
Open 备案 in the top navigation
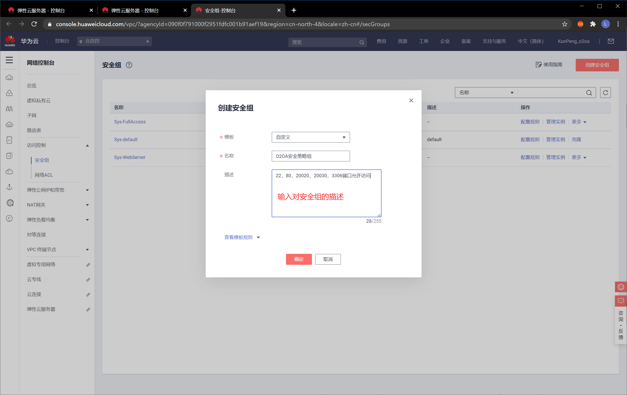click(x=466, y=41)
